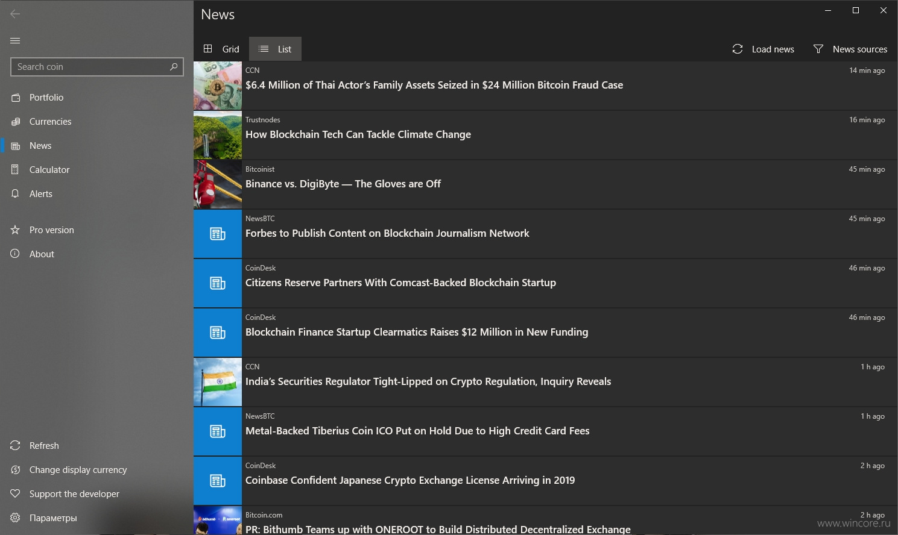Screen dimensions: 898x535
Task: Click the About info icon
Action: point(16,254)
